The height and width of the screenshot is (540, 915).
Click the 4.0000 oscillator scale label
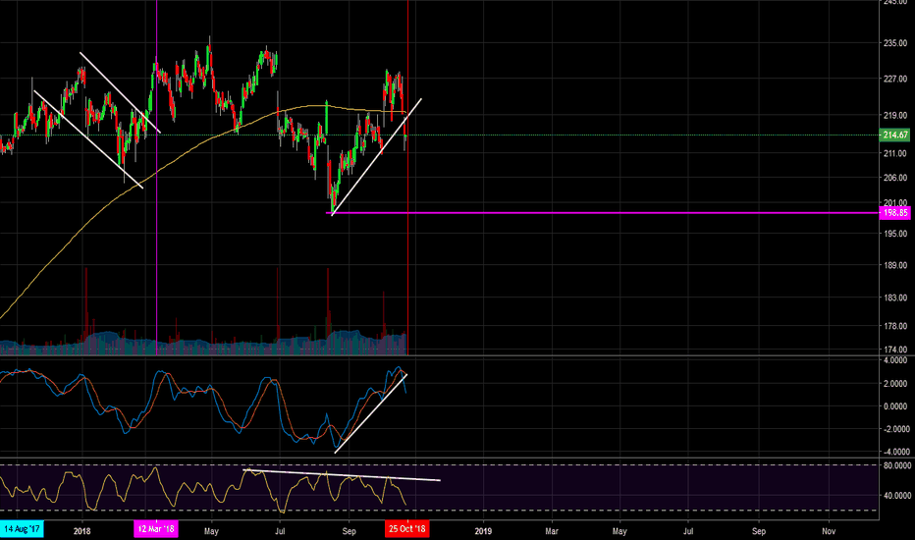pyautogui.click(x=897, y=360)
